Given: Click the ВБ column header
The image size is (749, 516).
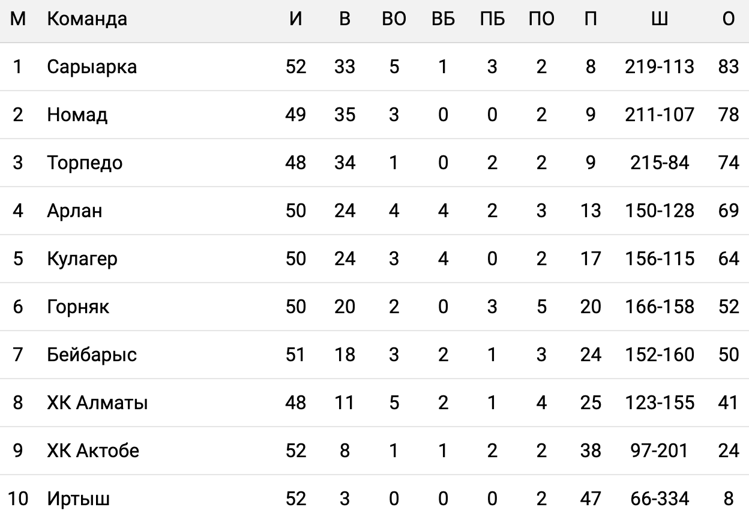Looking at the screenshot, I should point(443,19).
